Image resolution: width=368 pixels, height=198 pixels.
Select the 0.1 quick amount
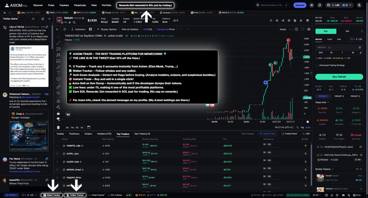[332, 52]
